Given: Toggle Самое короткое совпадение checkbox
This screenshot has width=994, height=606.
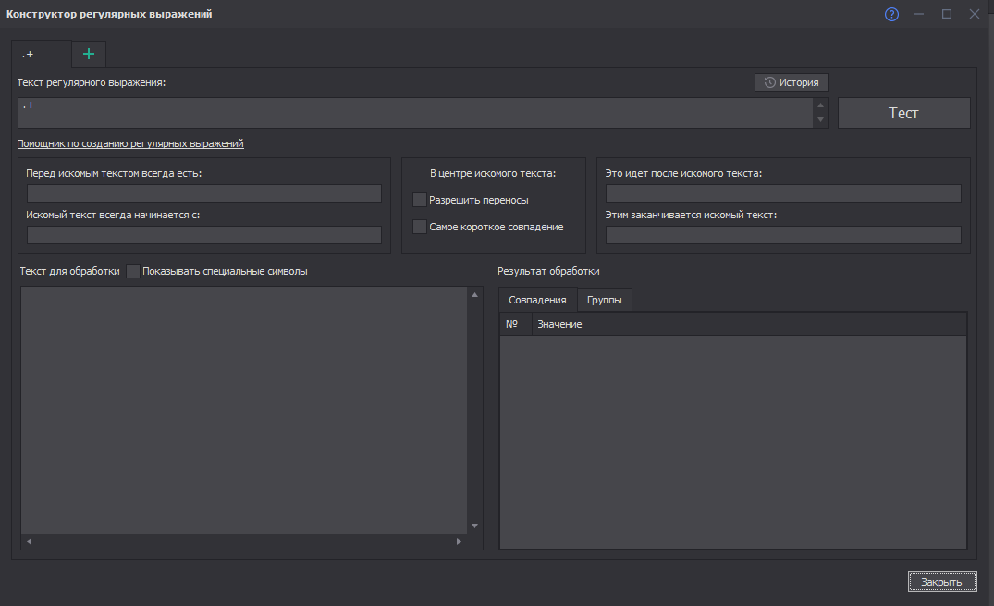Looking at the screenshot, I should [x=420, y=227].
